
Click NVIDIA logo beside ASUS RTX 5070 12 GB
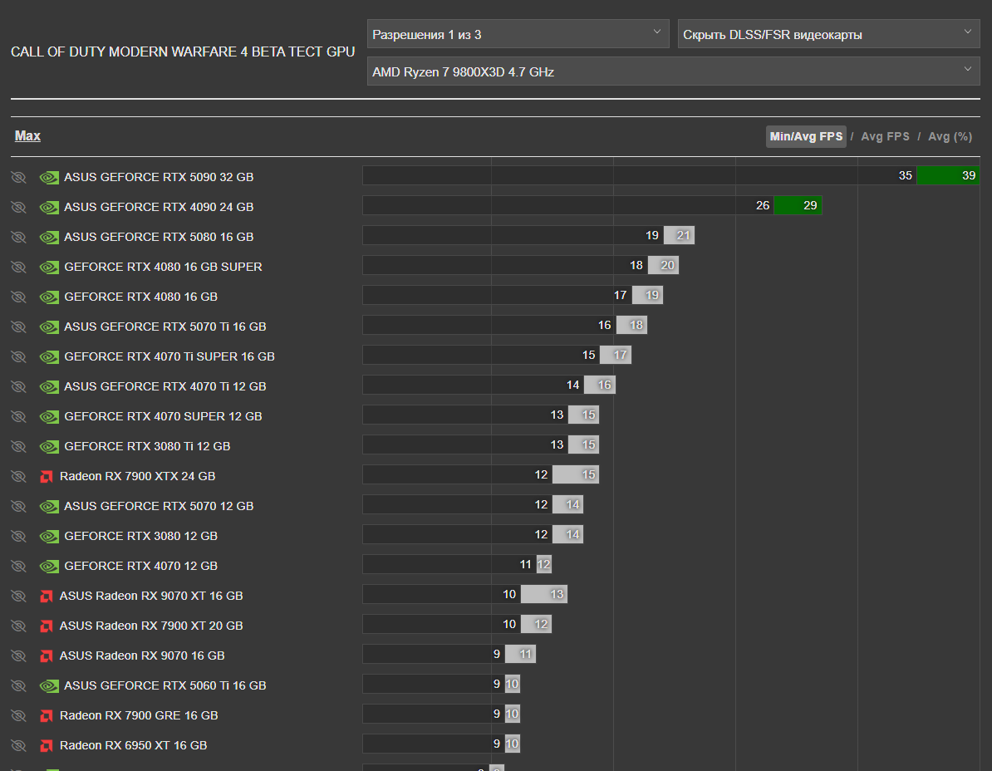[49, 507]
